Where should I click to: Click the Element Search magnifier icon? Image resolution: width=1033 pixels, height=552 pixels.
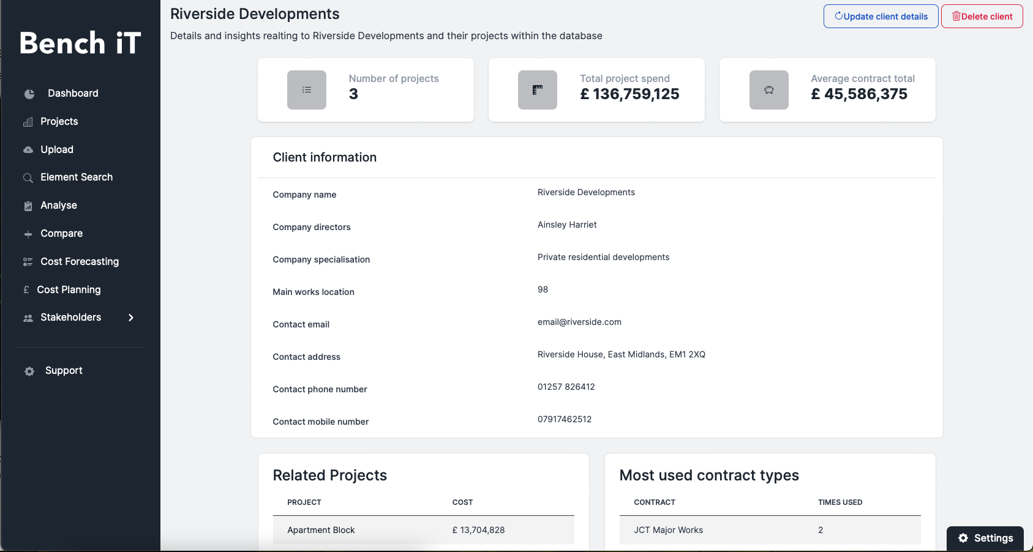[28, 178]
